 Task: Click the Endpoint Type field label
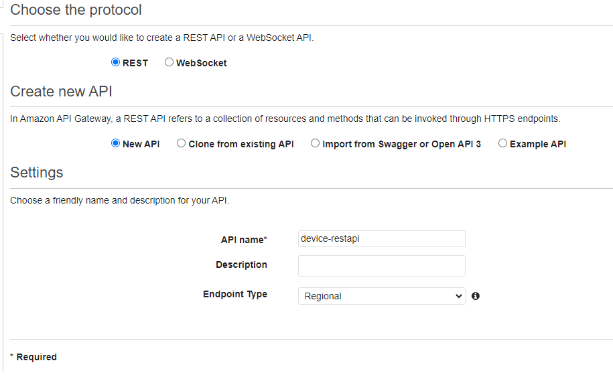[235, 295]
